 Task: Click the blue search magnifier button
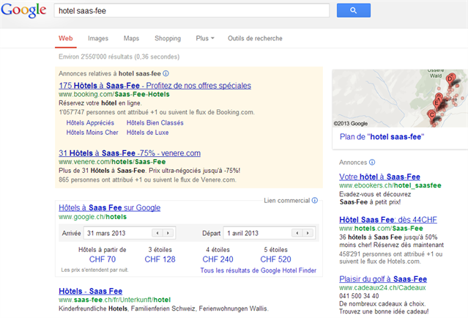point(353,10)
